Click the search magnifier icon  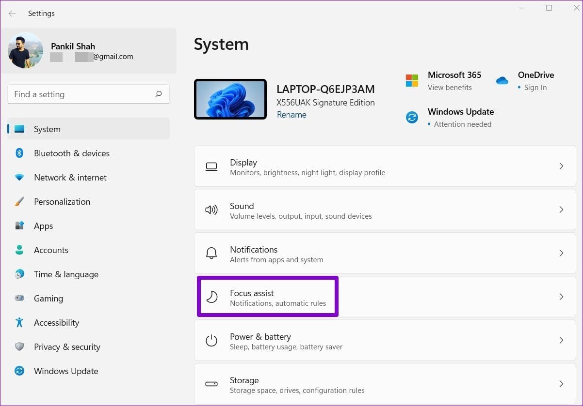(158, 94)
